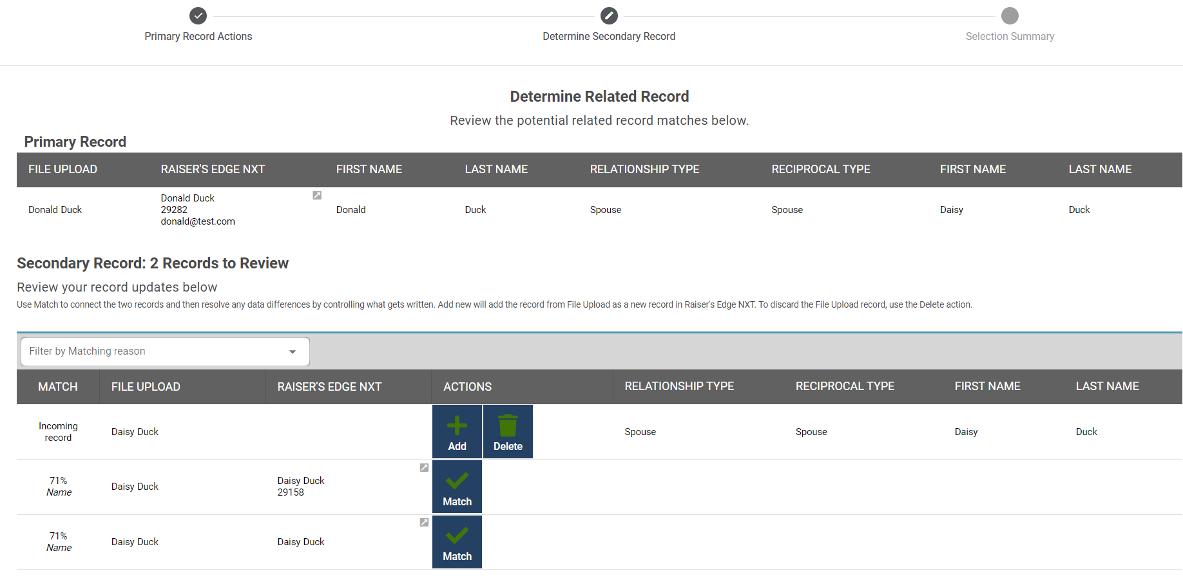Click the Determine Secondary Record pencil step icon

(x=609, y=15)
